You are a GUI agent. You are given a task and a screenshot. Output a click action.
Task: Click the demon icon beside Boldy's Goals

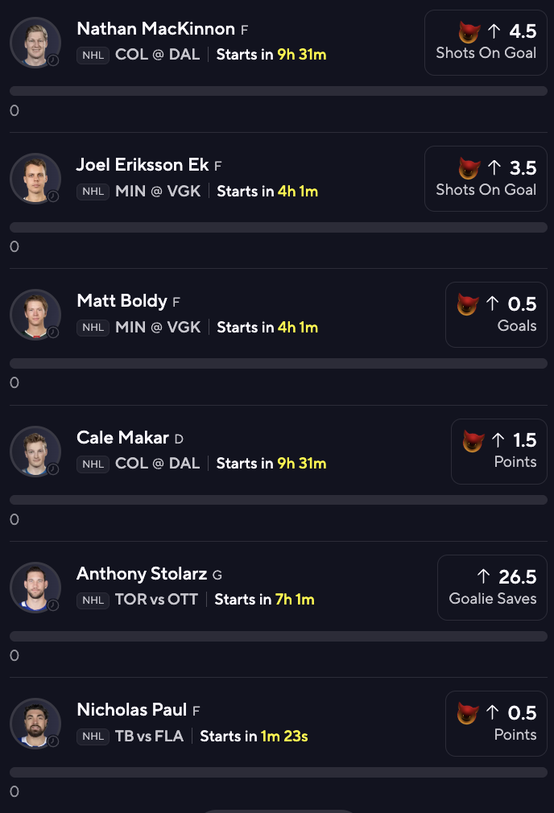pos(467,304)
